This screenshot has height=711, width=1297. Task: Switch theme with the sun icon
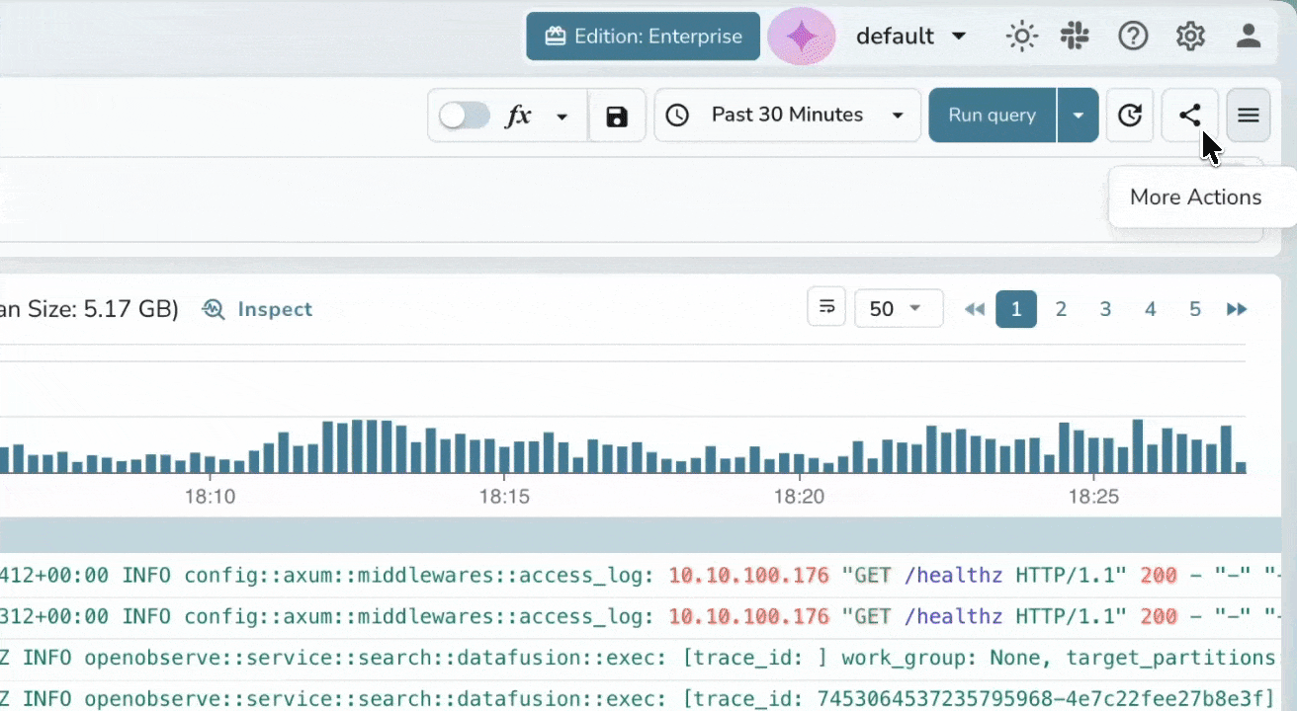pos(1021,37)
